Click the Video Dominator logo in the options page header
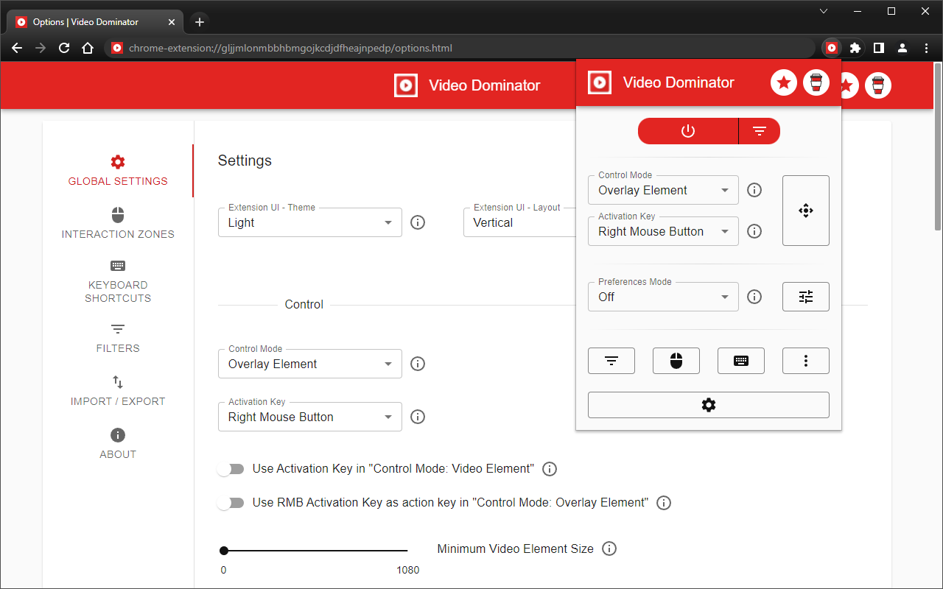 406,85
